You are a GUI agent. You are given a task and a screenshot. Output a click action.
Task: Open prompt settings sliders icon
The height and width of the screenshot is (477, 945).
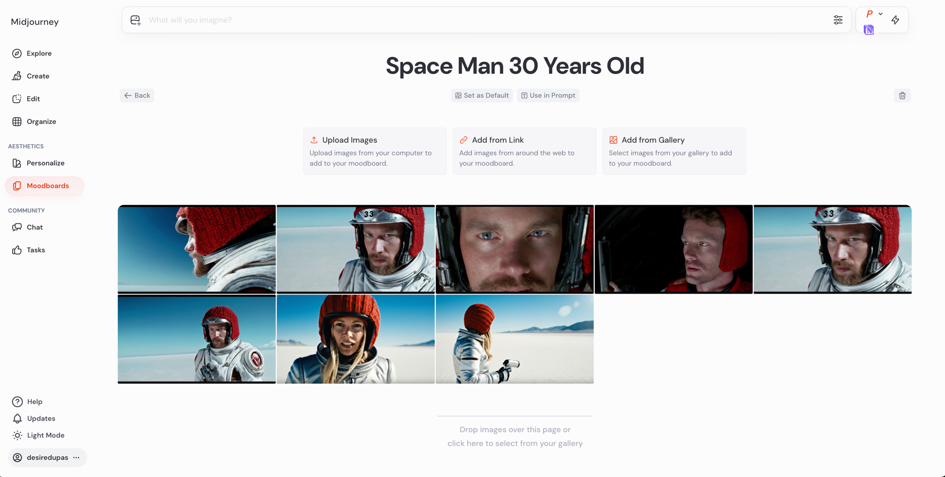point(838,20)
